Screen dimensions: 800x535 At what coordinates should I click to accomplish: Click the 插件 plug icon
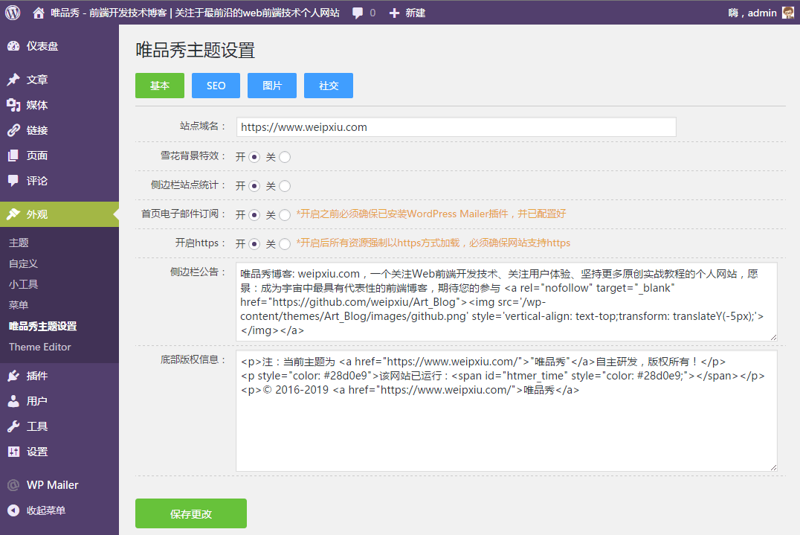tap(13, 377)
